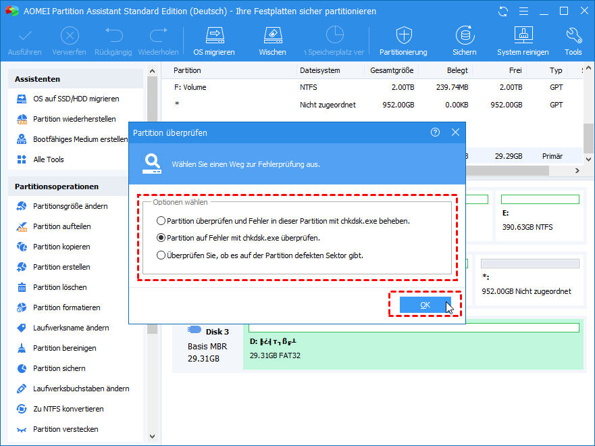595x446 pixels.
Task: Sort by the Frei column header
Action: tap(515, 70)
